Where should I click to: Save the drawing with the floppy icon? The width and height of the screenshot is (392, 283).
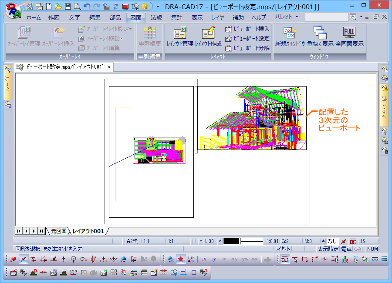[x=68, y=7]
